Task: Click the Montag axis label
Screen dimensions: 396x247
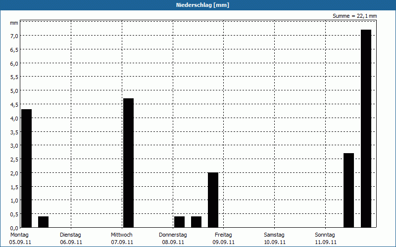Action: 19,235
